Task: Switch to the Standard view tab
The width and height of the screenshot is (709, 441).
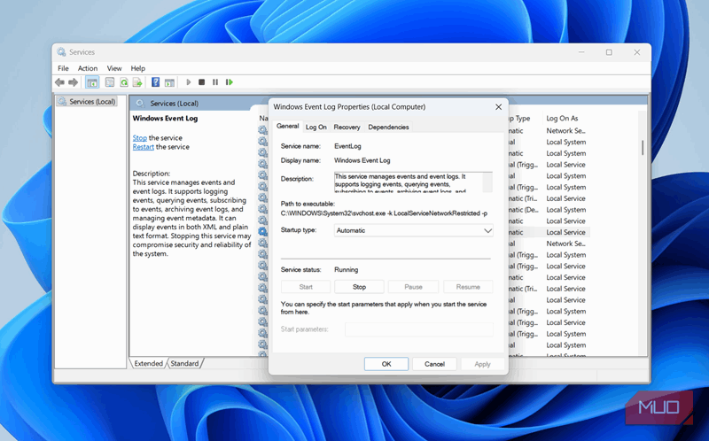Action: (184, 364)
